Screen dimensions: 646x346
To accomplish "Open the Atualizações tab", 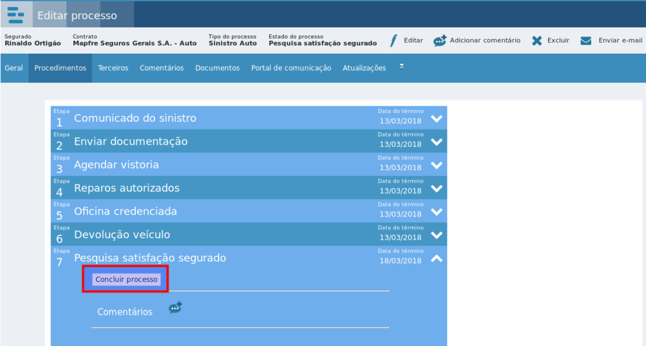I will [364, 68].
